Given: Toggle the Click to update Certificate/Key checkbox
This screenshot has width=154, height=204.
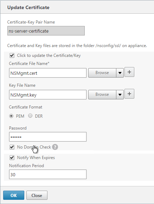Looking at the screenshot, I should click(12, 55).
